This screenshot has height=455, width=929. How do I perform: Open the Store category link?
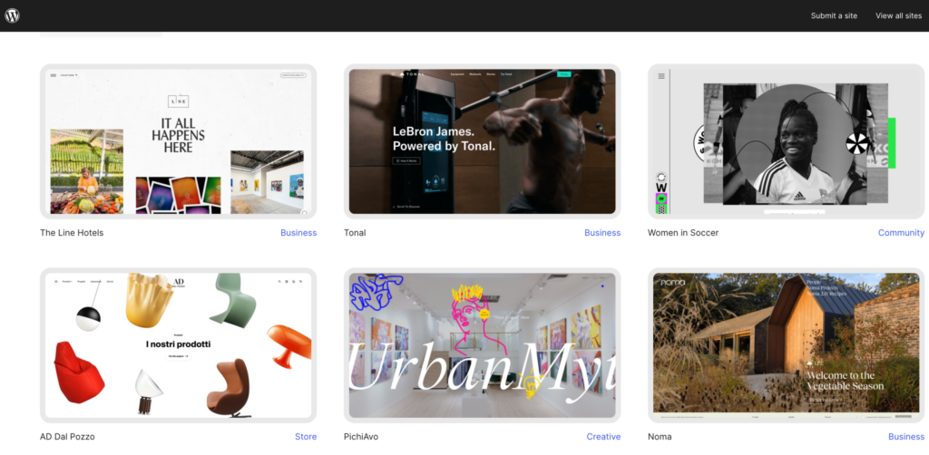click(306, 437)
